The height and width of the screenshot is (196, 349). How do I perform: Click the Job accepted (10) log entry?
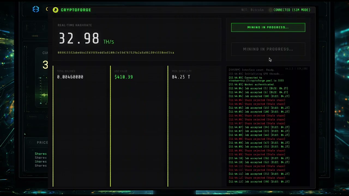259,96
